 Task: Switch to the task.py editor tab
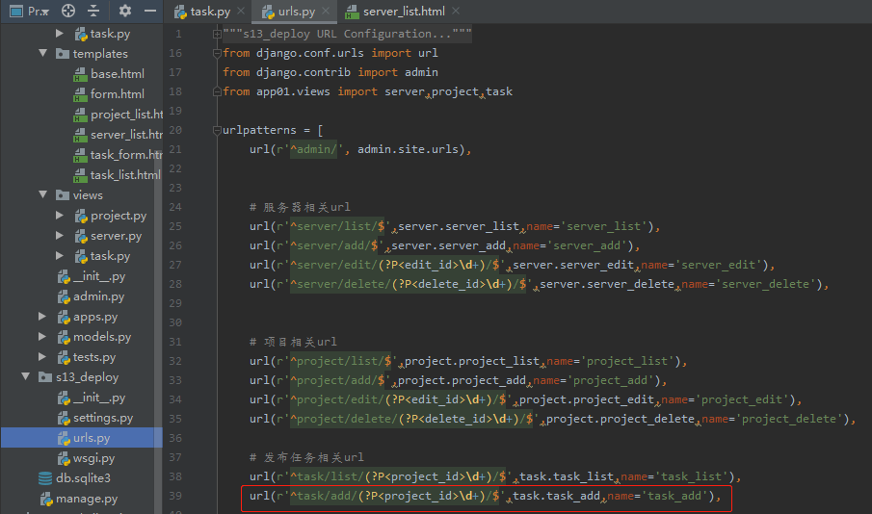pyautogui.click(x=203, y=12)
